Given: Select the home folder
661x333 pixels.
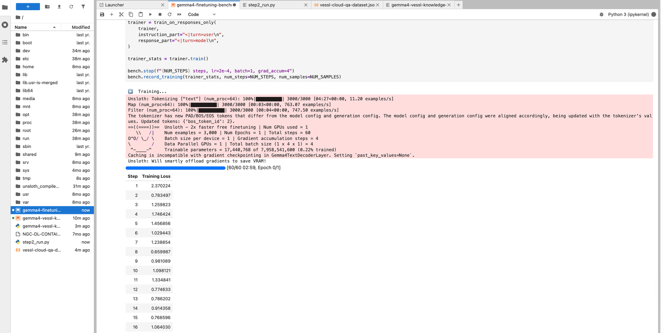Looking at the screenshot, I should click(53, 67).
